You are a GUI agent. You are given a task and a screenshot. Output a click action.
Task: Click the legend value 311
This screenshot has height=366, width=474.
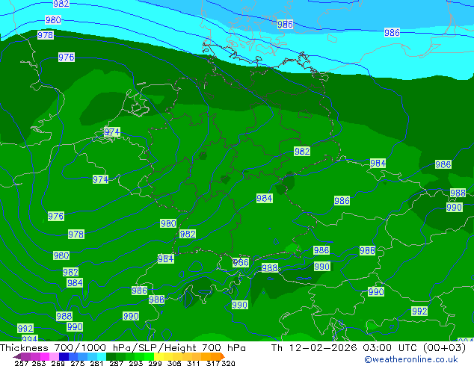tap(194, 363)
